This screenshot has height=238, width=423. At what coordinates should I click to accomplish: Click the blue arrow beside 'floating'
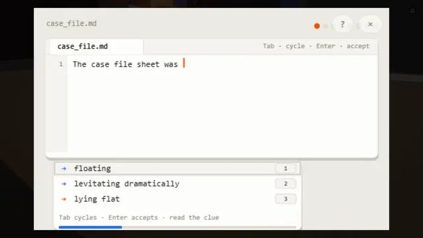point(64,169)
